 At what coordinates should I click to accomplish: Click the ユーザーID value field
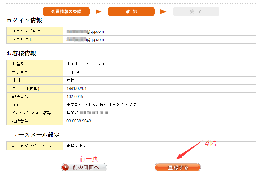[x=86, y=40]
